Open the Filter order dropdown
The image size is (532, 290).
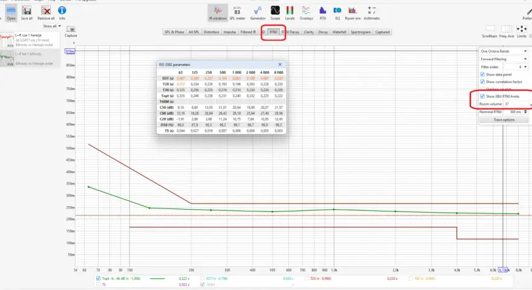[x=516, y=67]
